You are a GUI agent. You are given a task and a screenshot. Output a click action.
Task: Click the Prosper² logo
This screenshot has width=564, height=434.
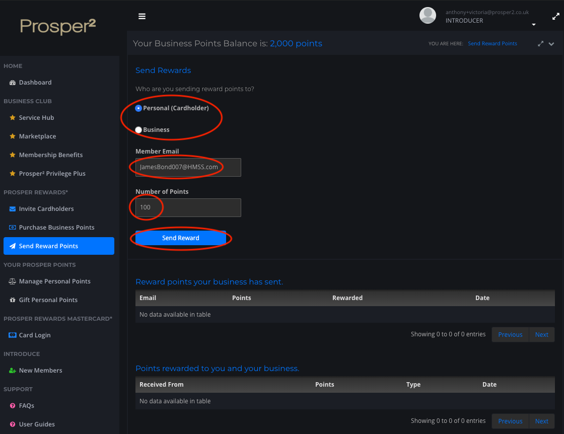point(58,26)
